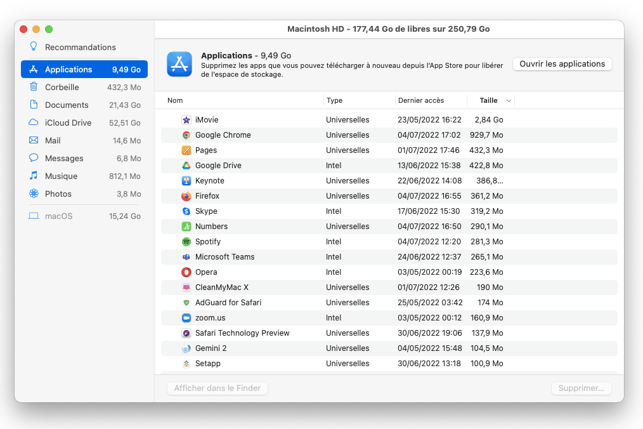The image size is (643, 429).
Task: Click the Safari Technology Preview icon
Action: [x=186, y=333]
